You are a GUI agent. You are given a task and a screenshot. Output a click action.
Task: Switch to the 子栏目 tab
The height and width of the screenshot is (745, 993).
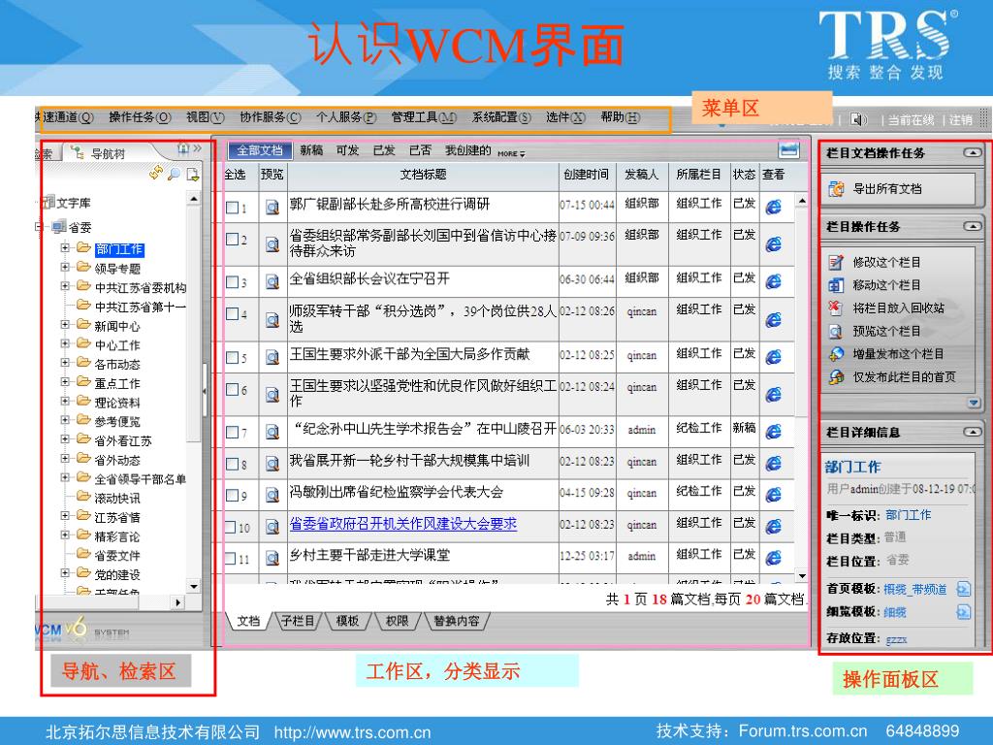[298, 621]
